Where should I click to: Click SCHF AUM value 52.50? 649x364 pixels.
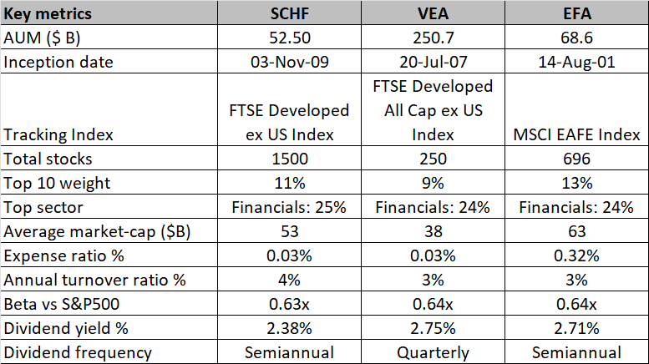[286, 38]
